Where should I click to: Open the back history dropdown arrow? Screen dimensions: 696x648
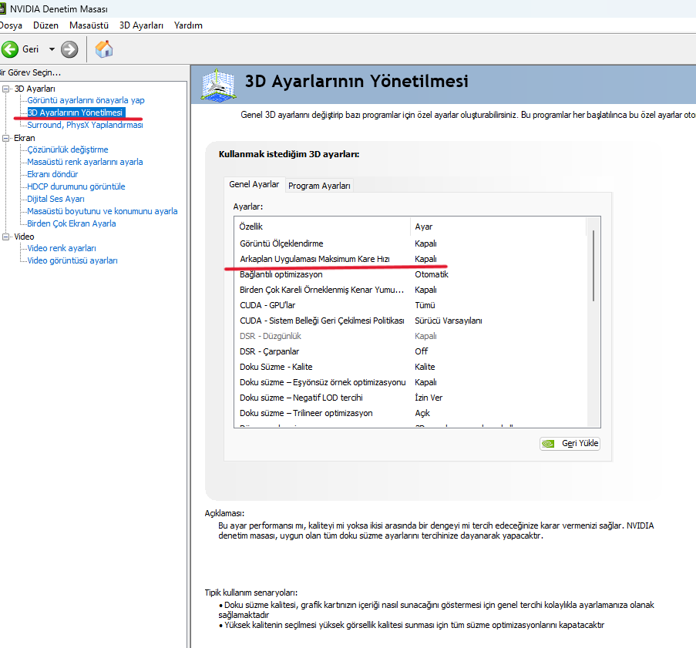click(x=52, y=49)
